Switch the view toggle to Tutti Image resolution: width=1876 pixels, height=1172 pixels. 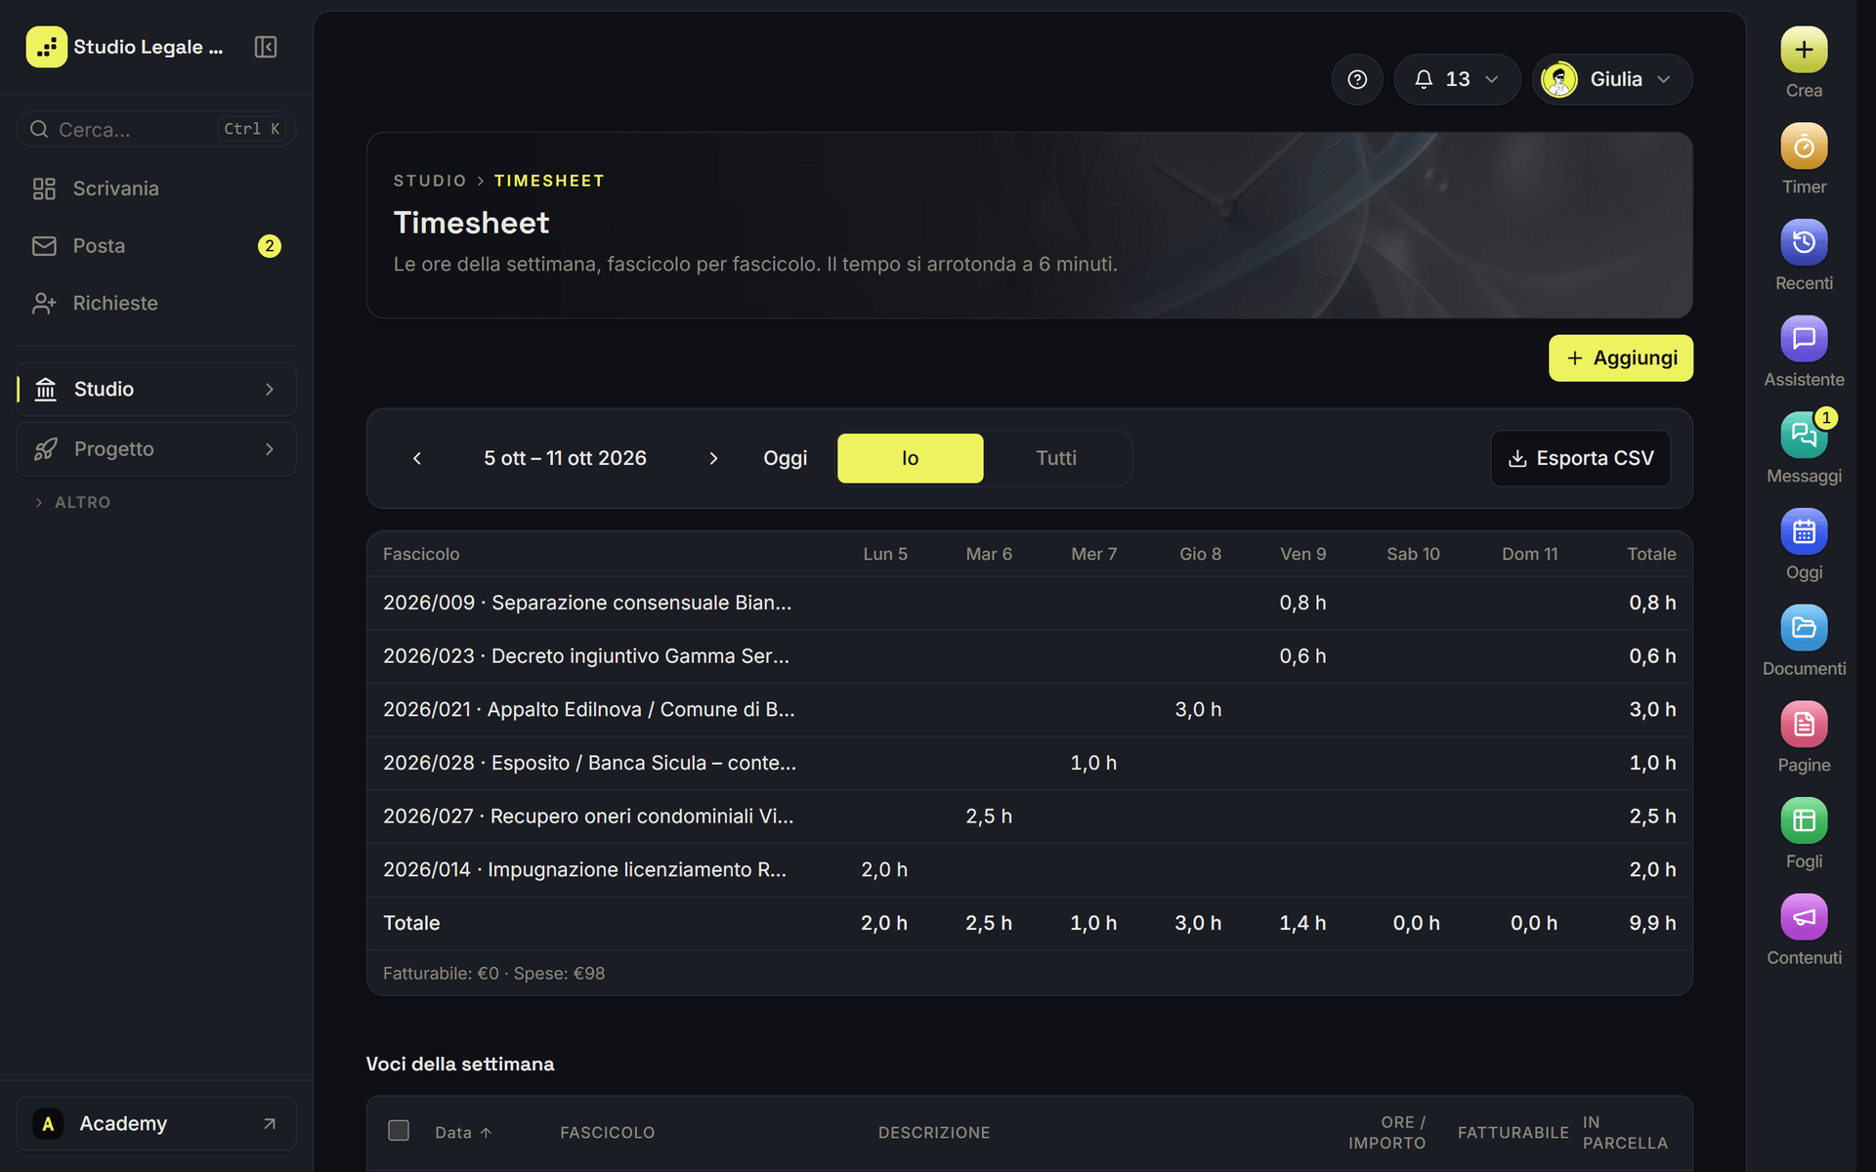point(1056,458)
